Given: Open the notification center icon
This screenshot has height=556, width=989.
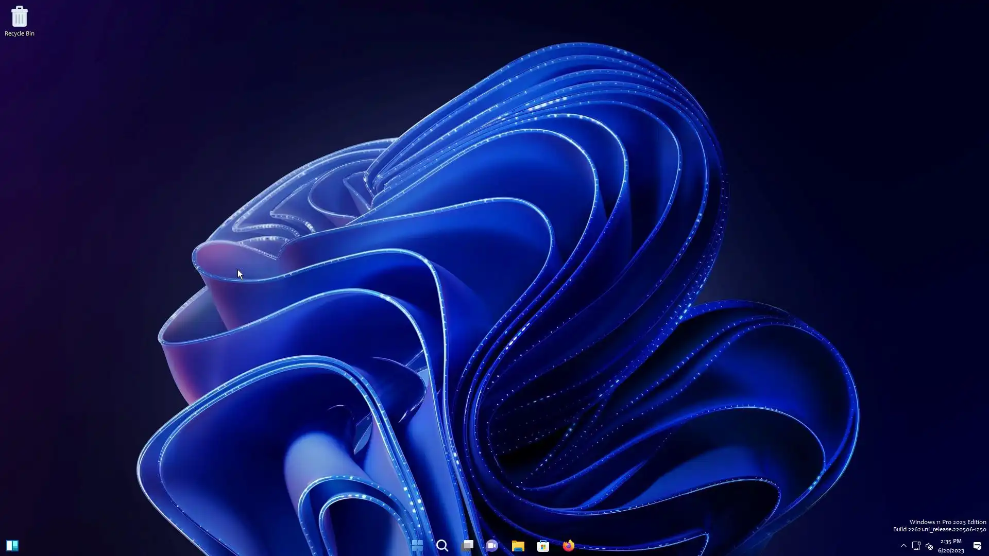Looking at the screenshot, I should (x=977, y=546).
